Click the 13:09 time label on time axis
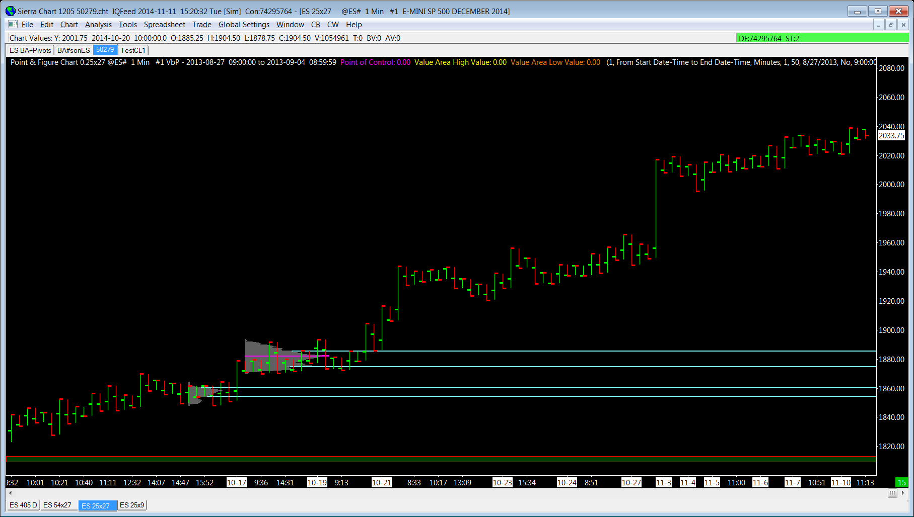 coord(463,483)
